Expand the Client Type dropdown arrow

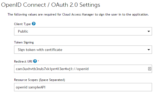coord(149,31)
